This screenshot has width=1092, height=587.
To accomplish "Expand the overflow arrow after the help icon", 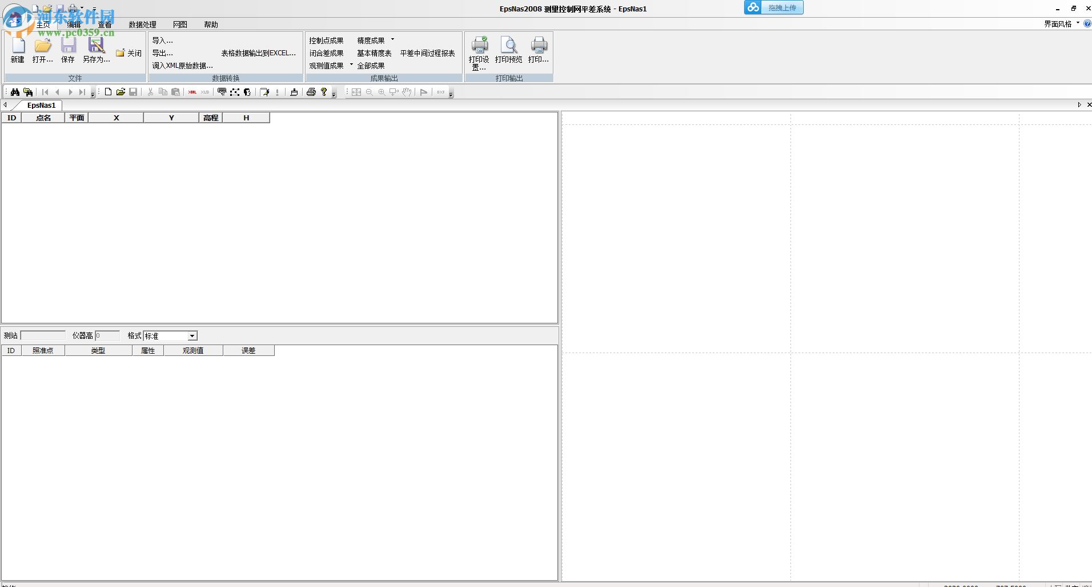I will (x=334, y=93).
